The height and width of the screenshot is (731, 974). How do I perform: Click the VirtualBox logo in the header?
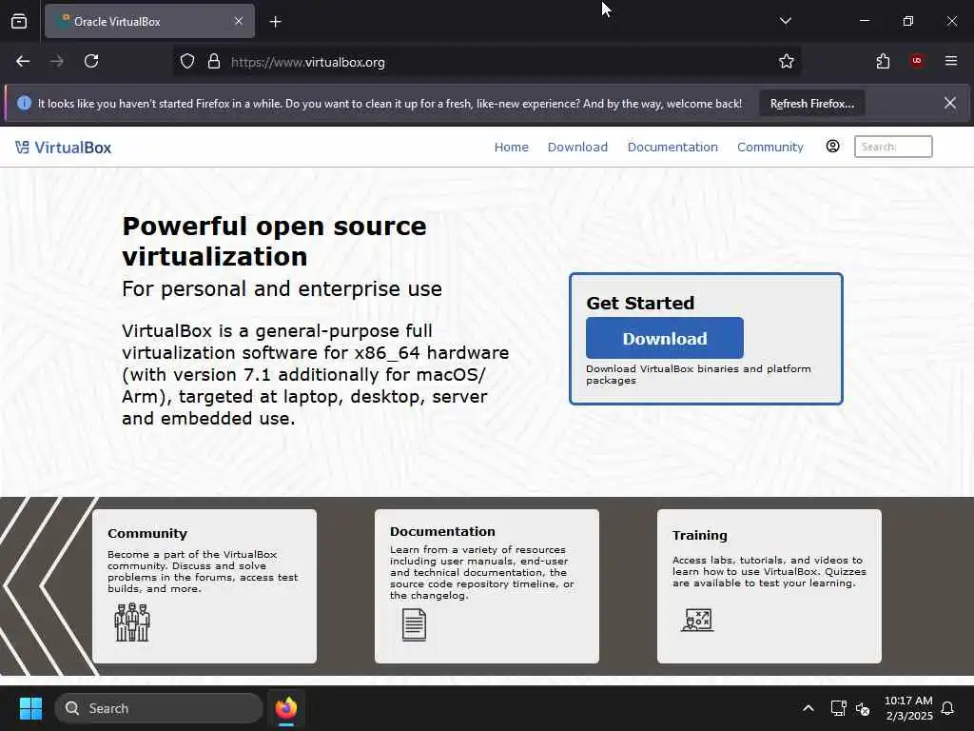point(23,148)
